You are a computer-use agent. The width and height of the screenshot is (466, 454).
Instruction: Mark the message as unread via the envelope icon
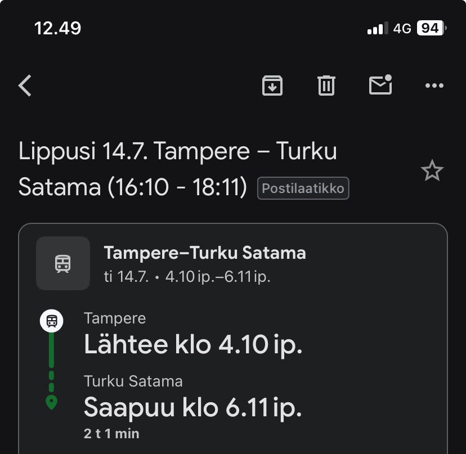click(x=380, y=85)
